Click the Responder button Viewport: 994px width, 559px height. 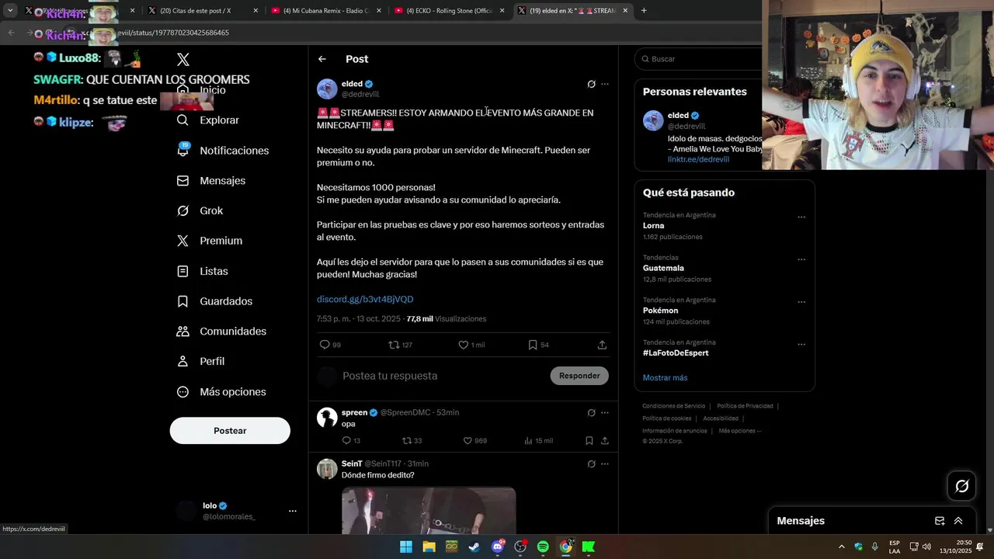579,376
